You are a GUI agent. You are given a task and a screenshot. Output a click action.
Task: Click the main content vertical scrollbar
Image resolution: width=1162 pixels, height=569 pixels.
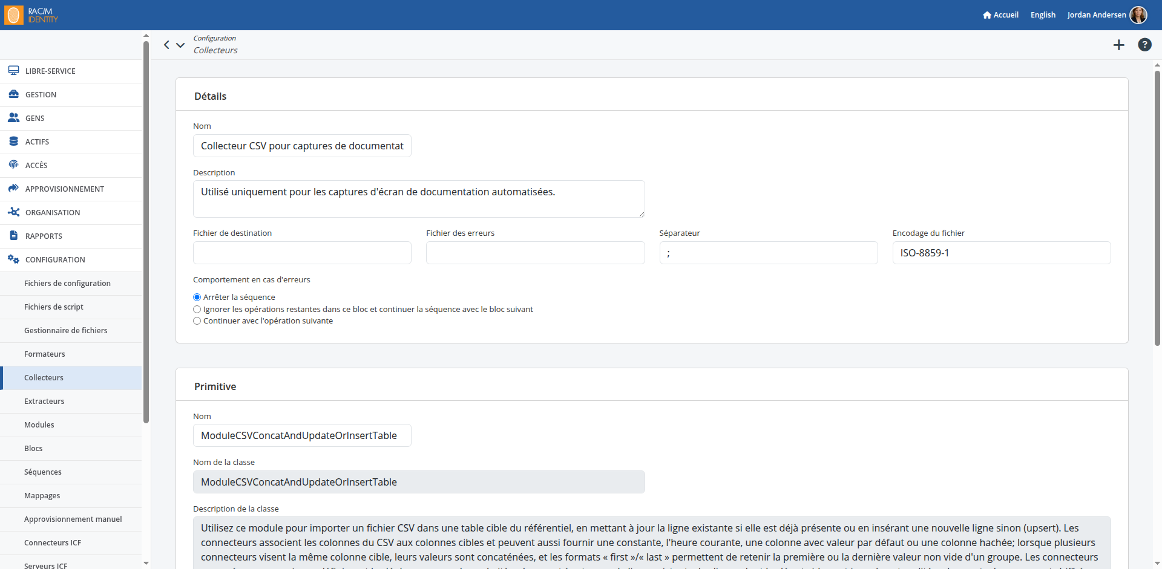tap(1157, 208)
